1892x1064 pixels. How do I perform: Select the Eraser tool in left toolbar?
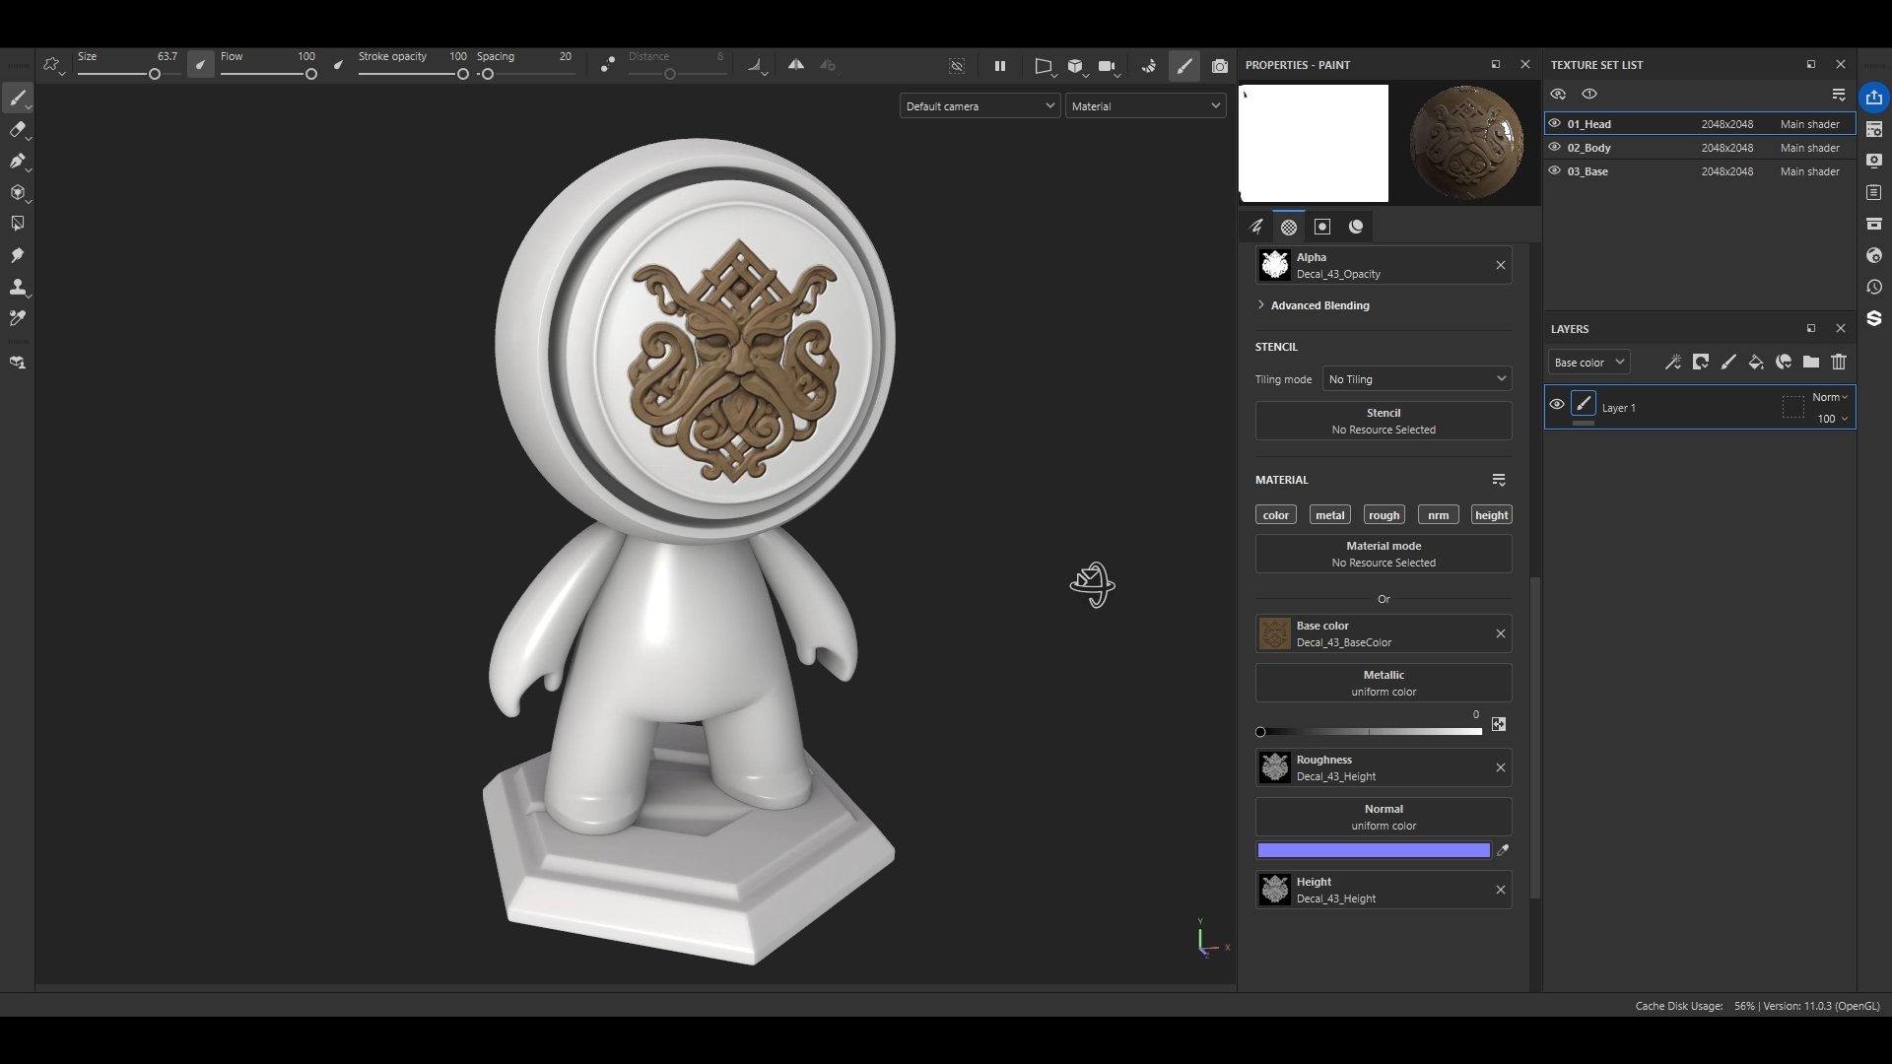[x=17, y=129]
